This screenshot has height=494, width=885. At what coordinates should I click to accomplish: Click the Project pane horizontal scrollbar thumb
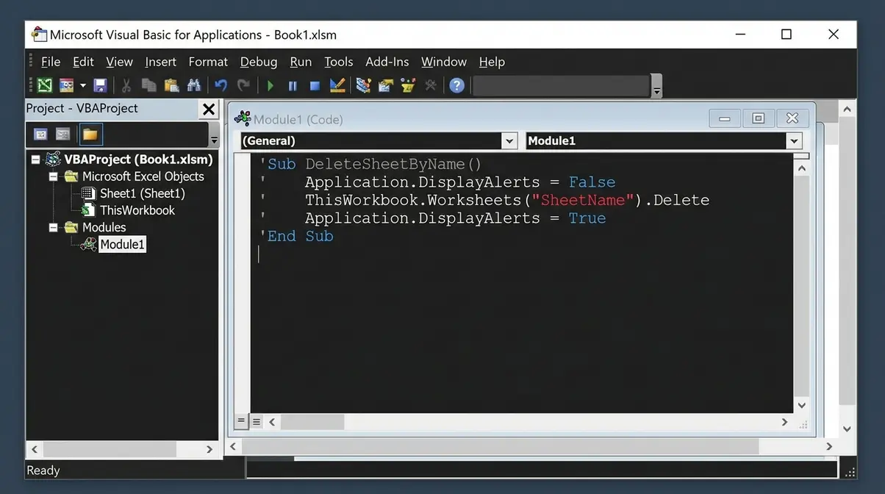click(110, 449)
